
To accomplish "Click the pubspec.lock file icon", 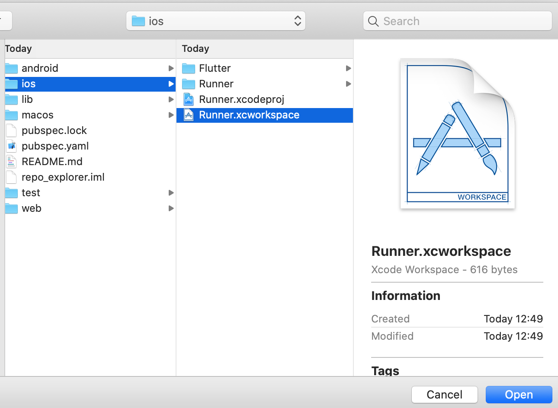I will coord(11,131).
